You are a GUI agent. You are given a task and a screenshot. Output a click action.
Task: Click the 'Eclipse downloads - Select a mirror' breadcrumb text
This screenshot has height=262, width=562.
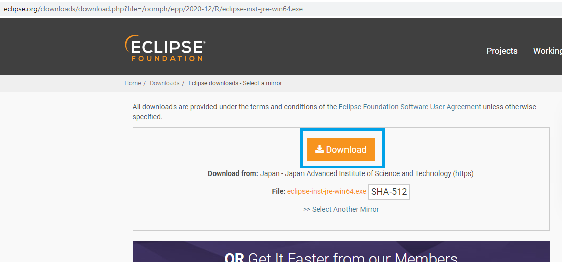[235, 83]
